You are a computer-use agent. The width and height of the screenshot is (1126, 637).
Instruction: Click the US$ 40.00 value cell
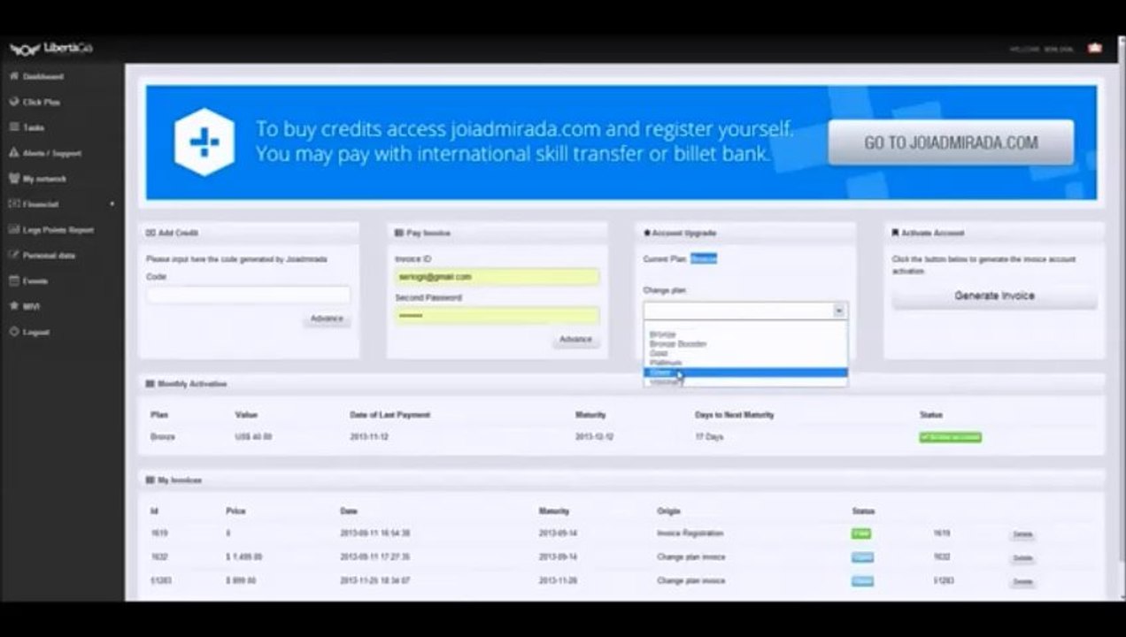click(x=253, y=437)
